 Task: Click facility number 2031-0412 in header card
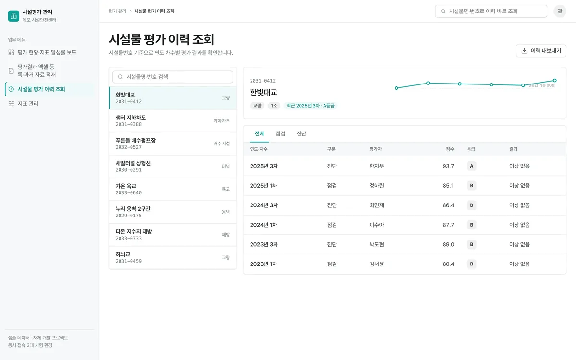tap(263, 81)
